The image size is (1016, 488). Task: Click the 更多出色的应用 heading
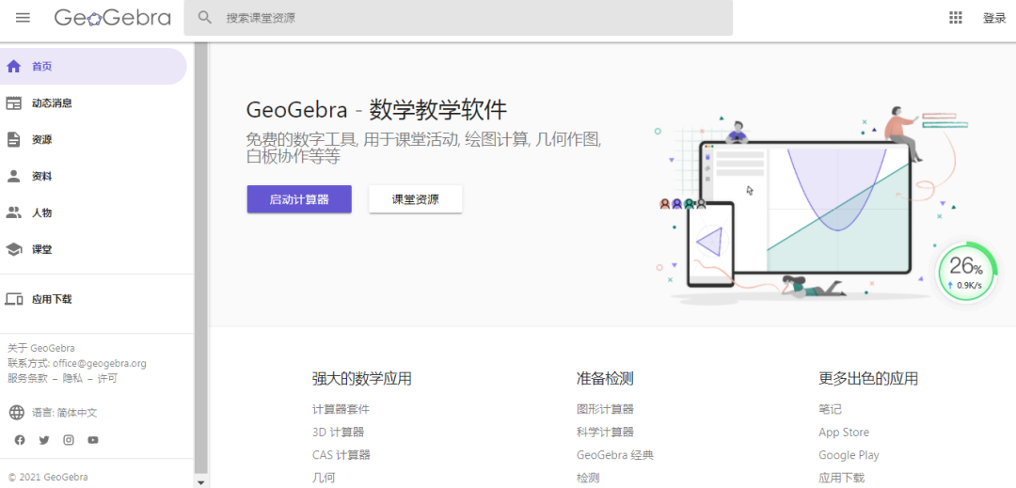point(868,379)
